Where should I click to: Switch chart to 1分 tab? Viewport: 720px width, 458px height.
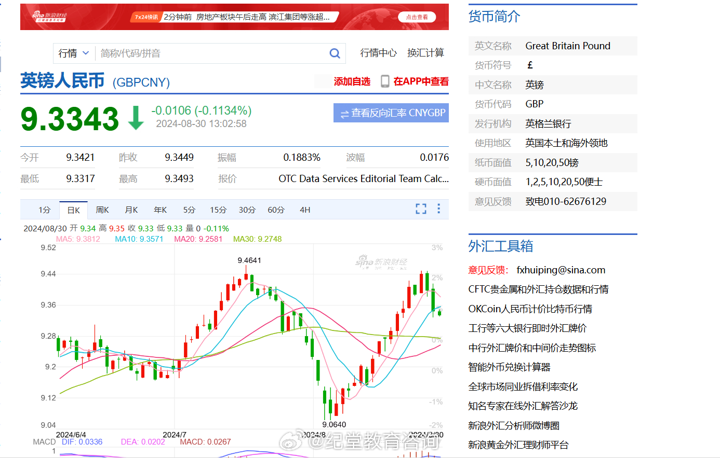(45, 210)
